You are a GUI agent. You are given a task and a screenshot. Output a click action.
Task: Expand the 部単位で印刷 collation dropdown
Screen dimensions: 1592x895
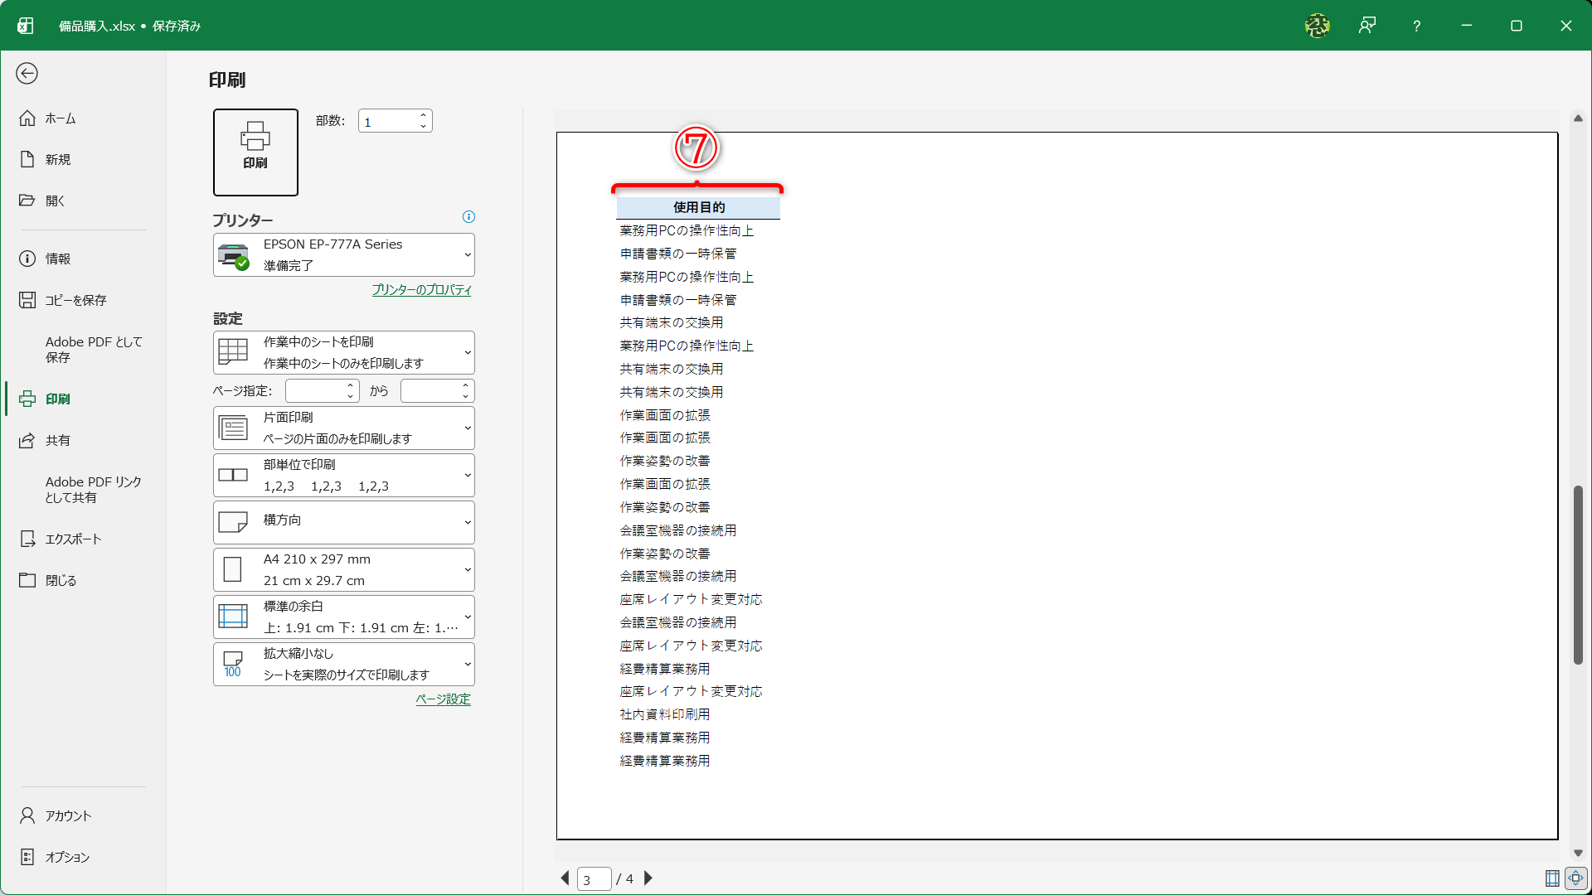tap(343, 475)
